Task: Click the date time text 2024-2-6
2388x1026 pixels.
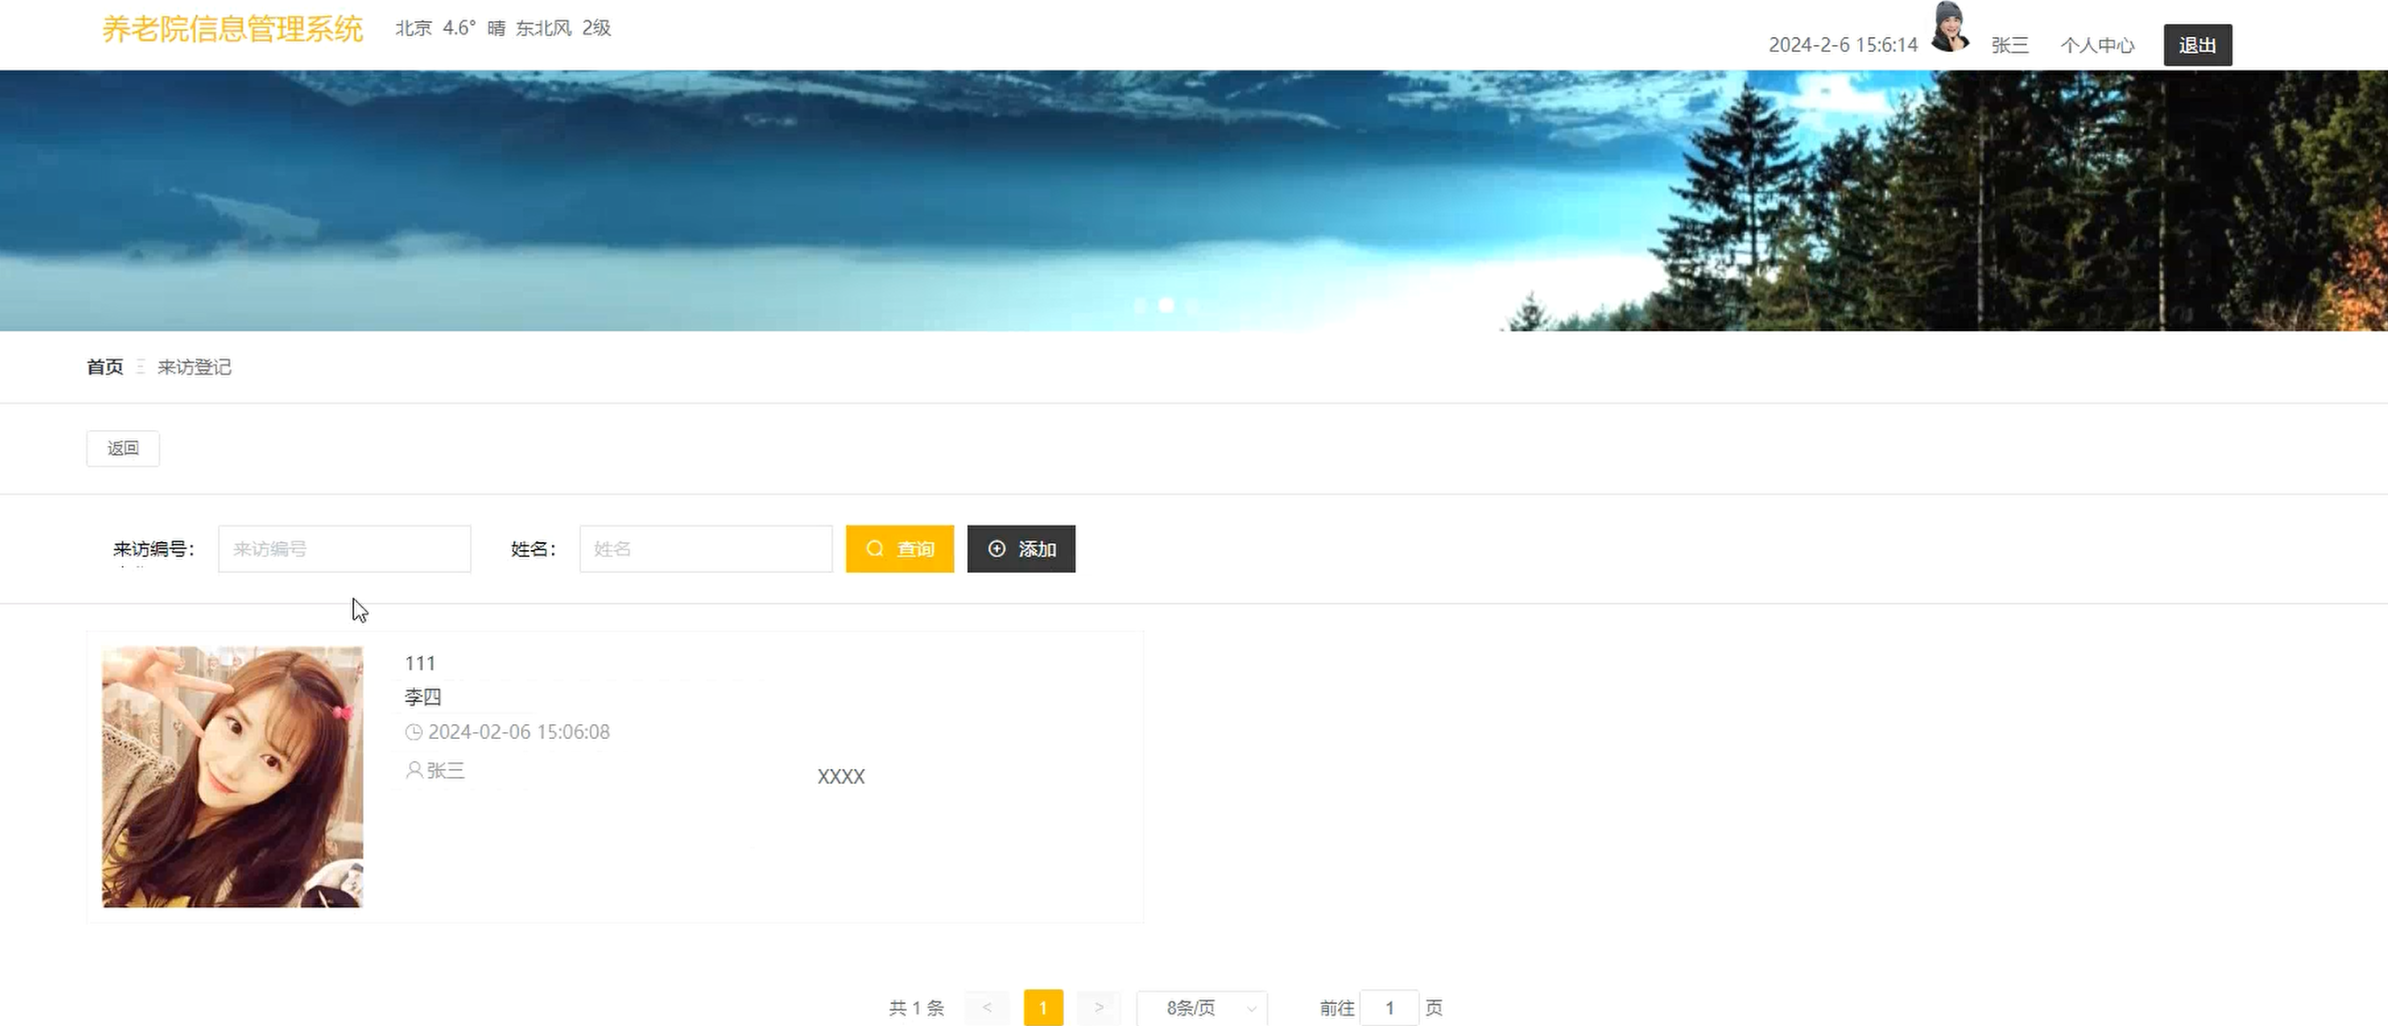Action: click(1843, 45)
